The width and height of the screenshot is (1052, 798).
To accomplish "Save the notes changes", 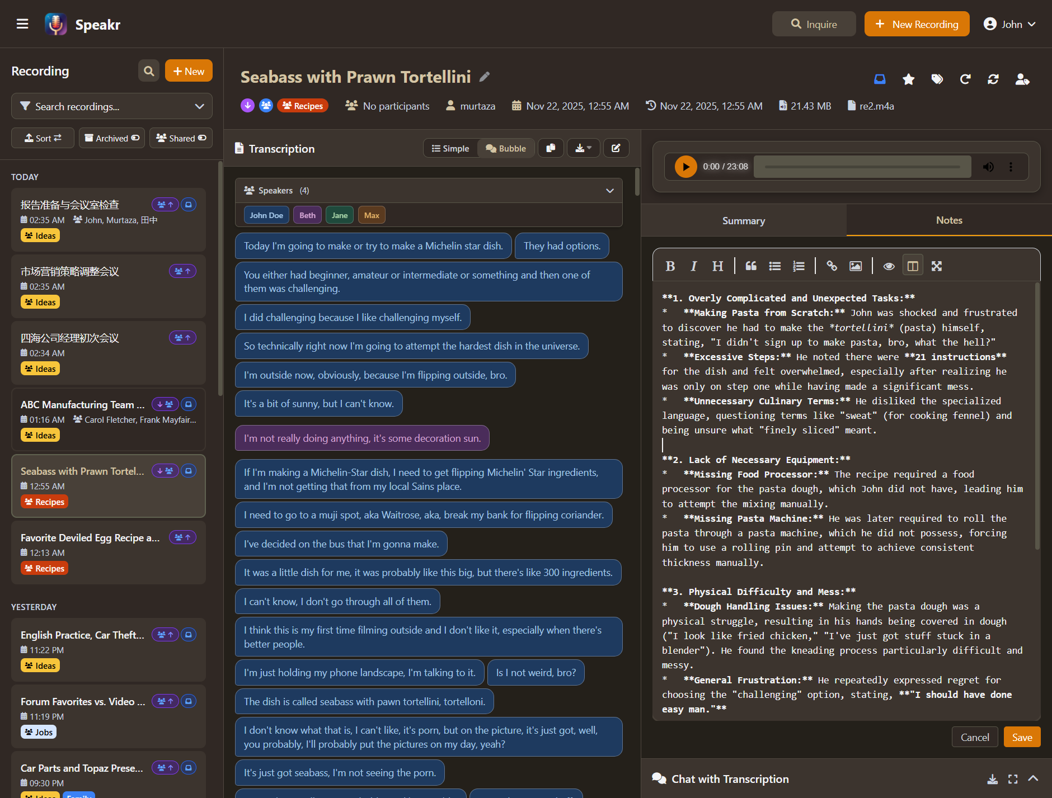I will (1021, 736).
